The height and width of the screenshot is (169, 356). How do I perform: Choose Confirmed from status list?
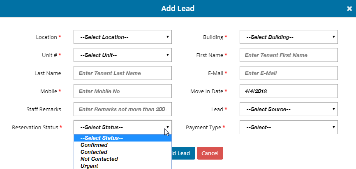pos(123,145)
